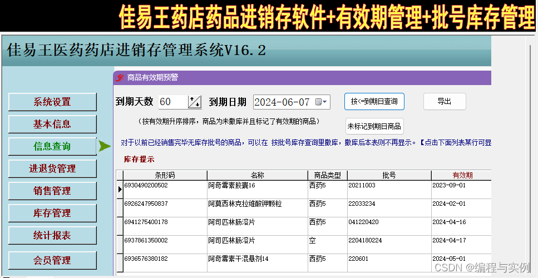
Task: Focus the 到期天数 field showing 60
Action: tap(173, 102)
